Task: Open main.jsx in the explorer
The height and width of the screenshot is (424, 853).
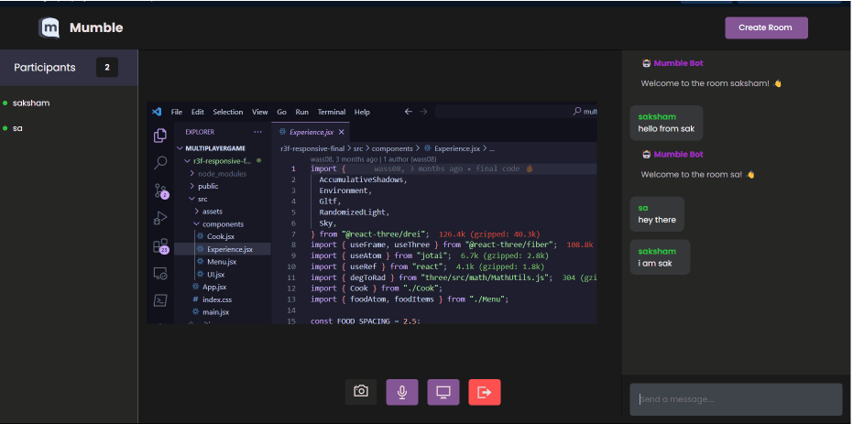Action: coord(215,312)
